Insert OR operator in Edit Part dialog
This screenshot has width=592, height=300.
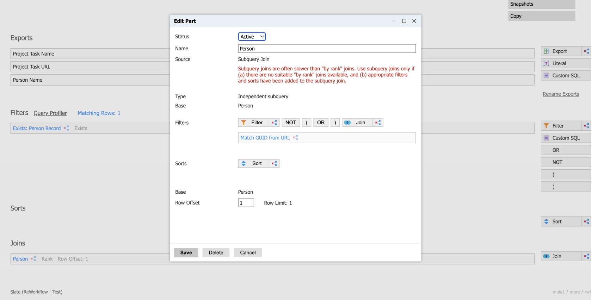pos(321,123)
